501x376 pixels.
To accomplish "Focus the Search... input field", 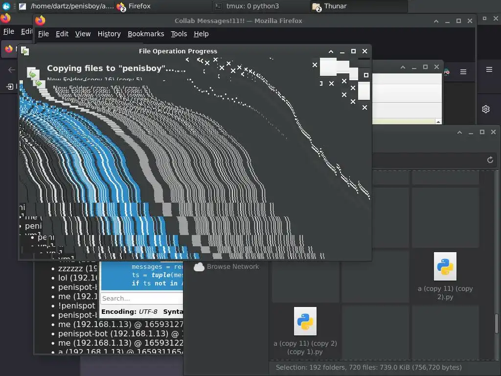I will coord(141,298).
